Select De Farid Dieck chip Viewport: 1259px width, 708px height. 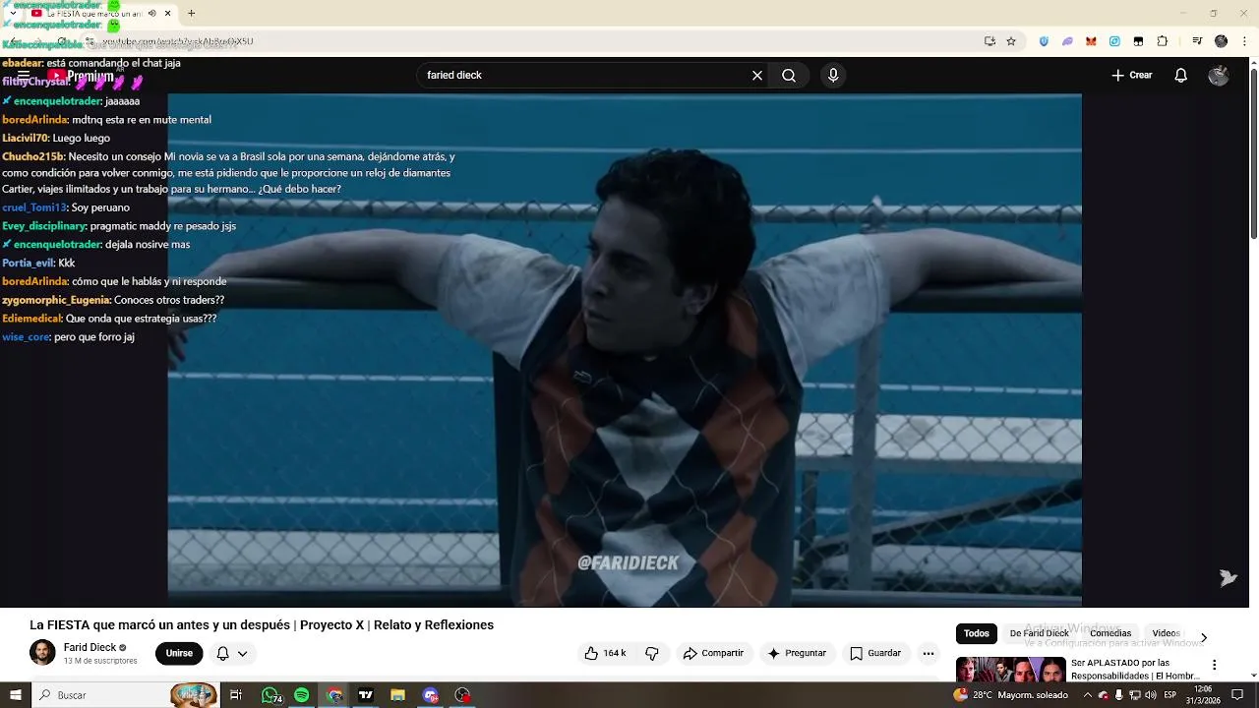click(x=1039, y=634)
